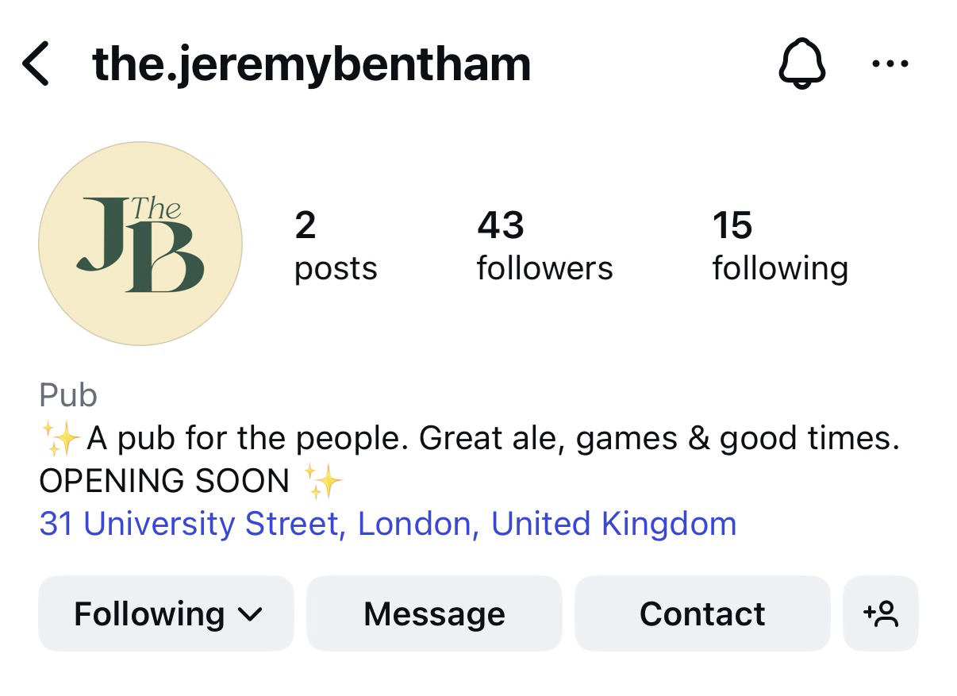The image size is (957, 696).
Task: Expand the Following button chevron
Action: coord(251,614)
